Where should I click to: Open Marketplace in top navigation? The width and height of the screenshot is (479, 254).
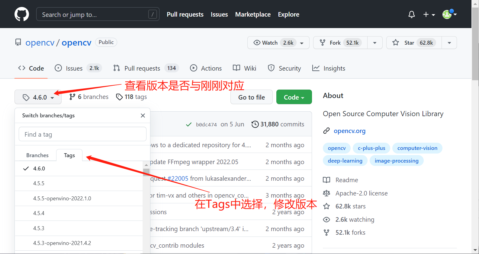253,14
